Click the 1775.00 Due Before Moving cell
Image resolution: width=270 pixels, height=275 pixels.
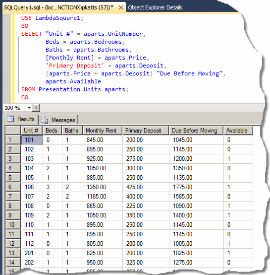tap(196, 187)
